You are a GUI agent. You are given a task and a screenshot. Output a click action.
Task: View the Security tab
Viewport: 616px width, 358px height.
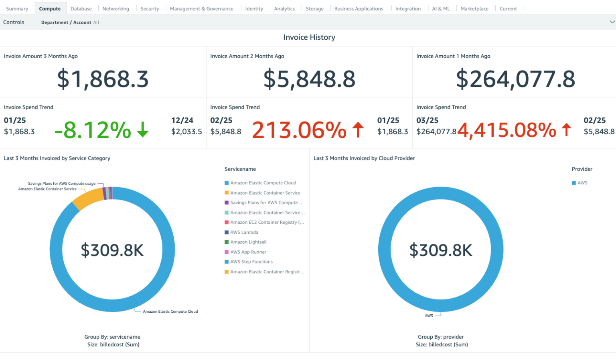[150, 8]
